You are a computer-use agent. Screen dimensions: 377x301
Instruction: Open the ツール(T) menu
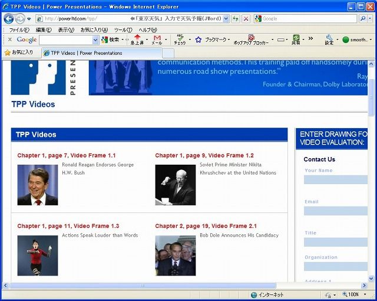pos(123,30)
